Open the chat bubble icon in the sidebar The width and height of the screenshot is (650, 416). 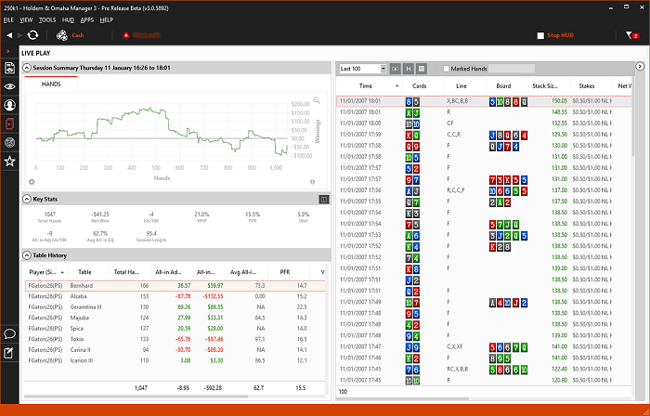(9, 333)
